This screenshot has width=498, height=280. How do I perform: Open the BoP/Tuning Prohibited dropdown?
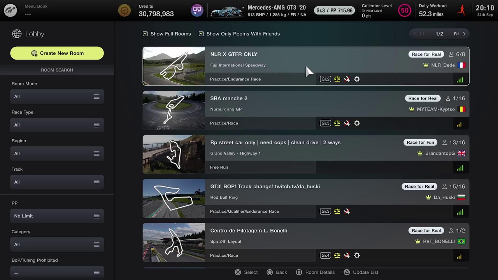point(57,273)
